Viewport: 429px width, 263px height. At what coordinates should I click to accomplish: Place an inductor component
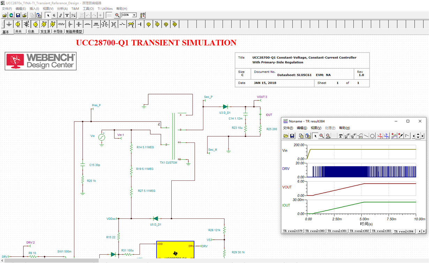pyautogui.click(x=87, y=24)
